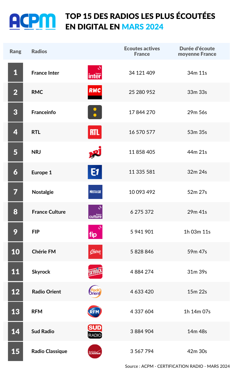Select the RTL red logo

[95, 132]
